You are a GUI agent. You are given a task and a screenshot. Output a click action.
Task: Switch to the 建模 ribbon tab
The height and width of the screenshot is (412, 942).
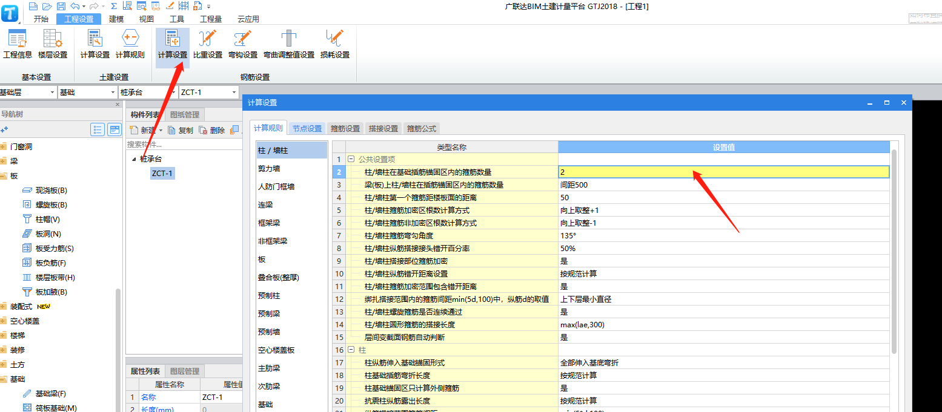click(116, 19)
